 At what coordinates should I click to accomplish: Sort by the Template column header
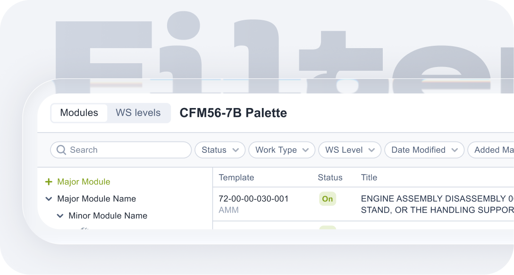tap(236, 178)
